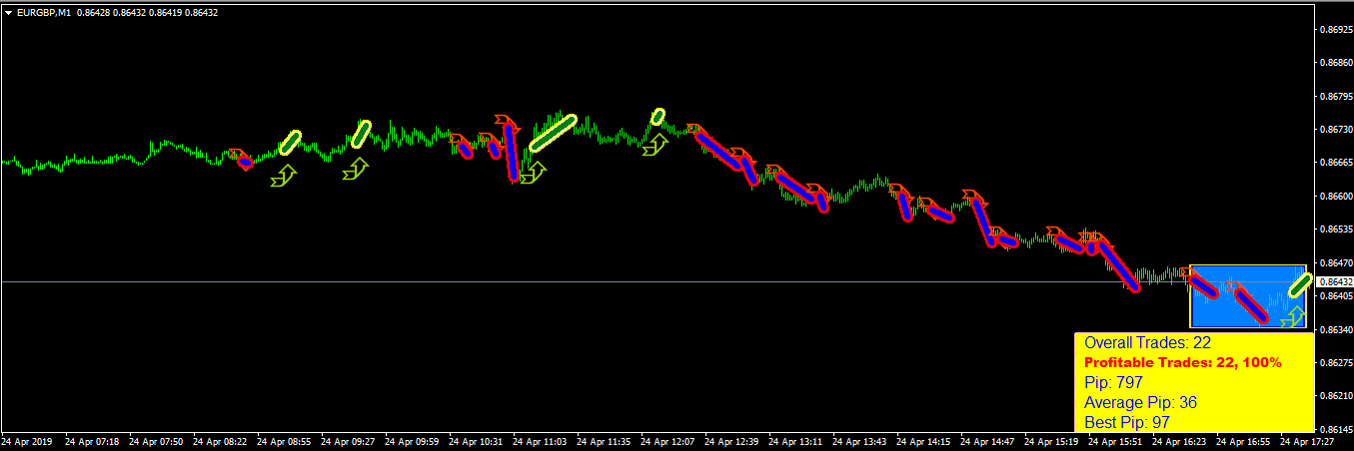Click price scale label 0.86925
Screen dimensions: 1354x451
click(x=1336, y=31)
